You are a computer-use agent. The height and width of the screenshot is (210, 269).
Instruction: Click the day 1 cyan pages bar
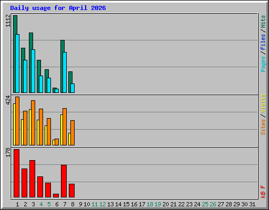17,64
